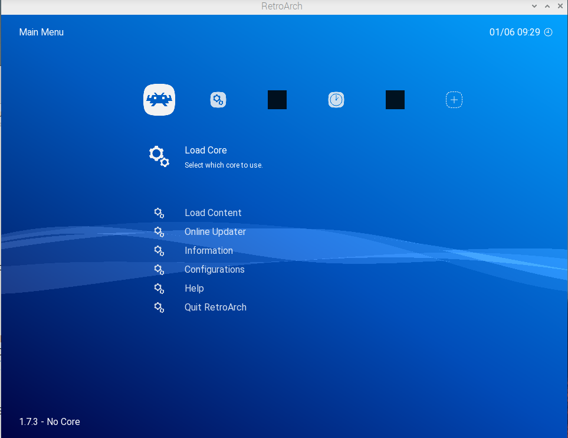Click the small clock icon beside the date

click(549, 32)
